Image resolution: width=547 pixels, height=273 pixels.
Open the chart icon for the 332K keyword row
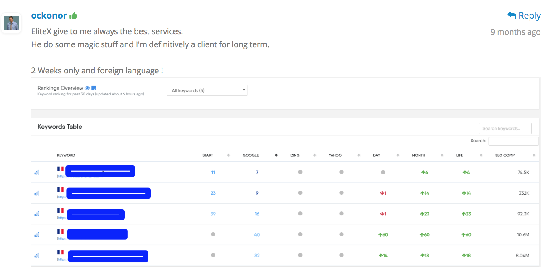(x=37, y=193)
